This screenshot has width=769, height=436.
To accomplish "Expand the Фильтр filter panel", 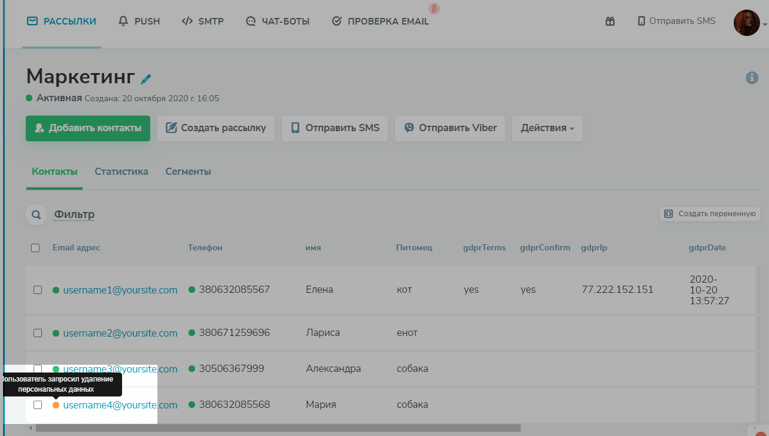I will pyautogui.click(x=74, y=214).
